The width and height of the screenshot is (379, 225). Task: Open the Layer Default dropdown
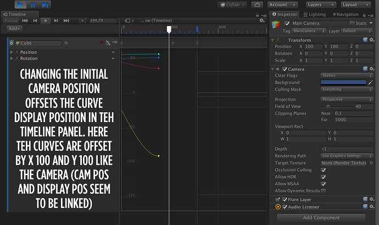pos(357,31)
